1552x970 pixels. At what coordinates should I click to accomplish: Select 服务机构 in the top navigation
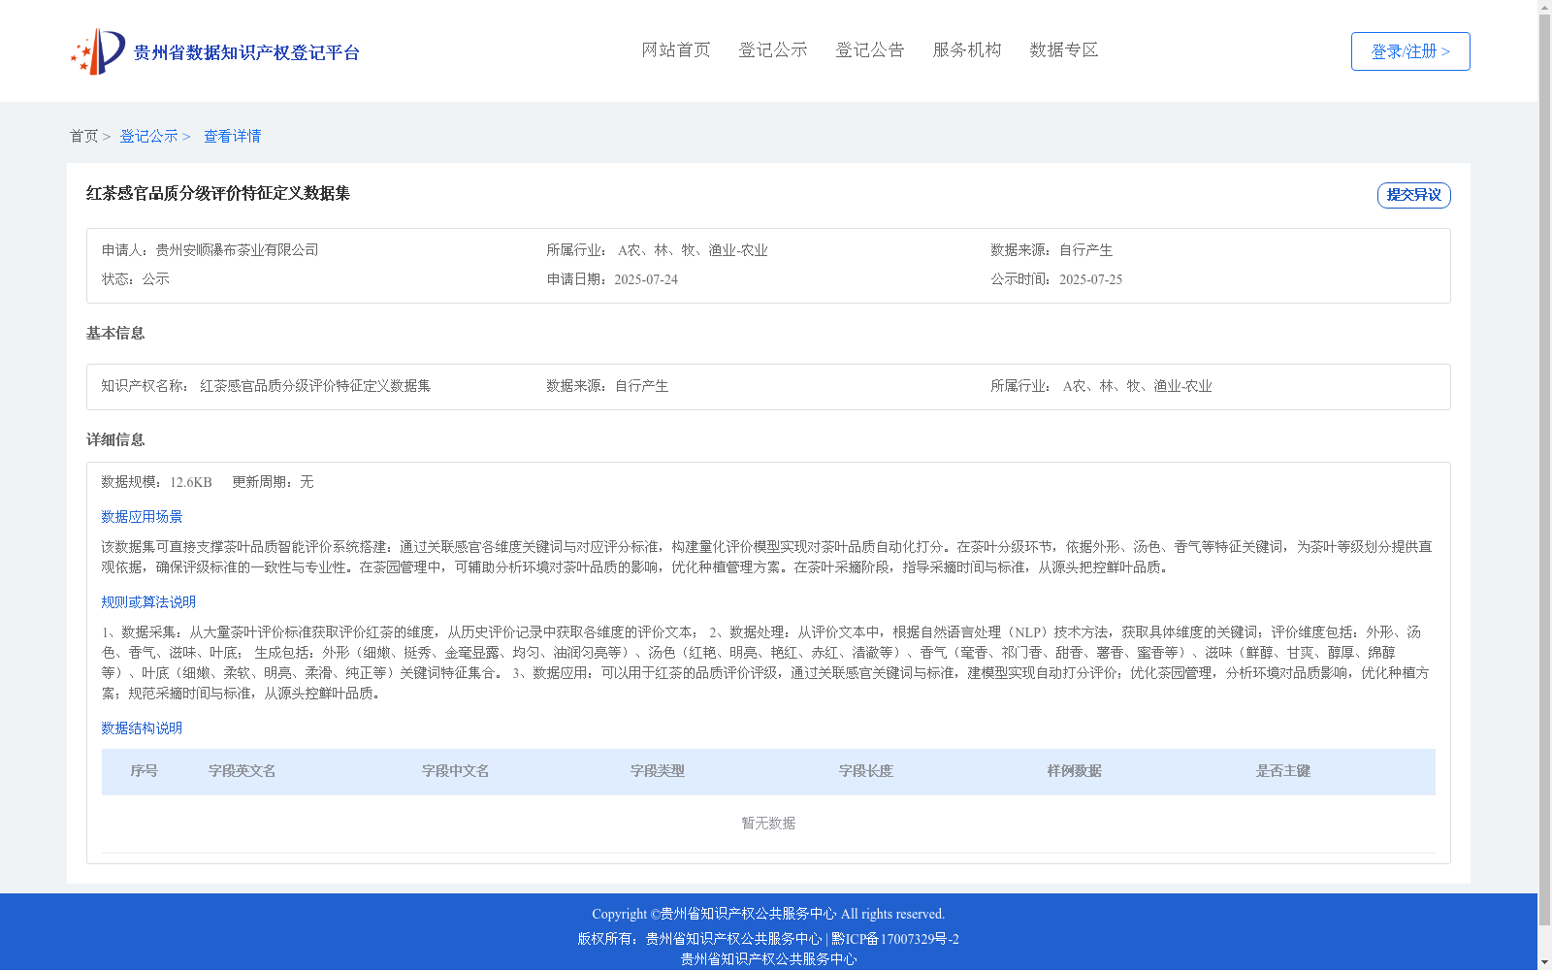click(x=967, y=49)
